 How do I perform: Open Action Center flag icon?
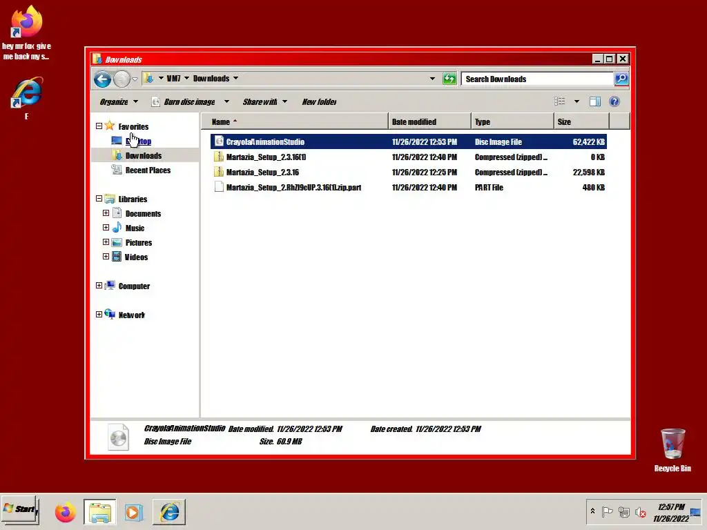point(608,512)
